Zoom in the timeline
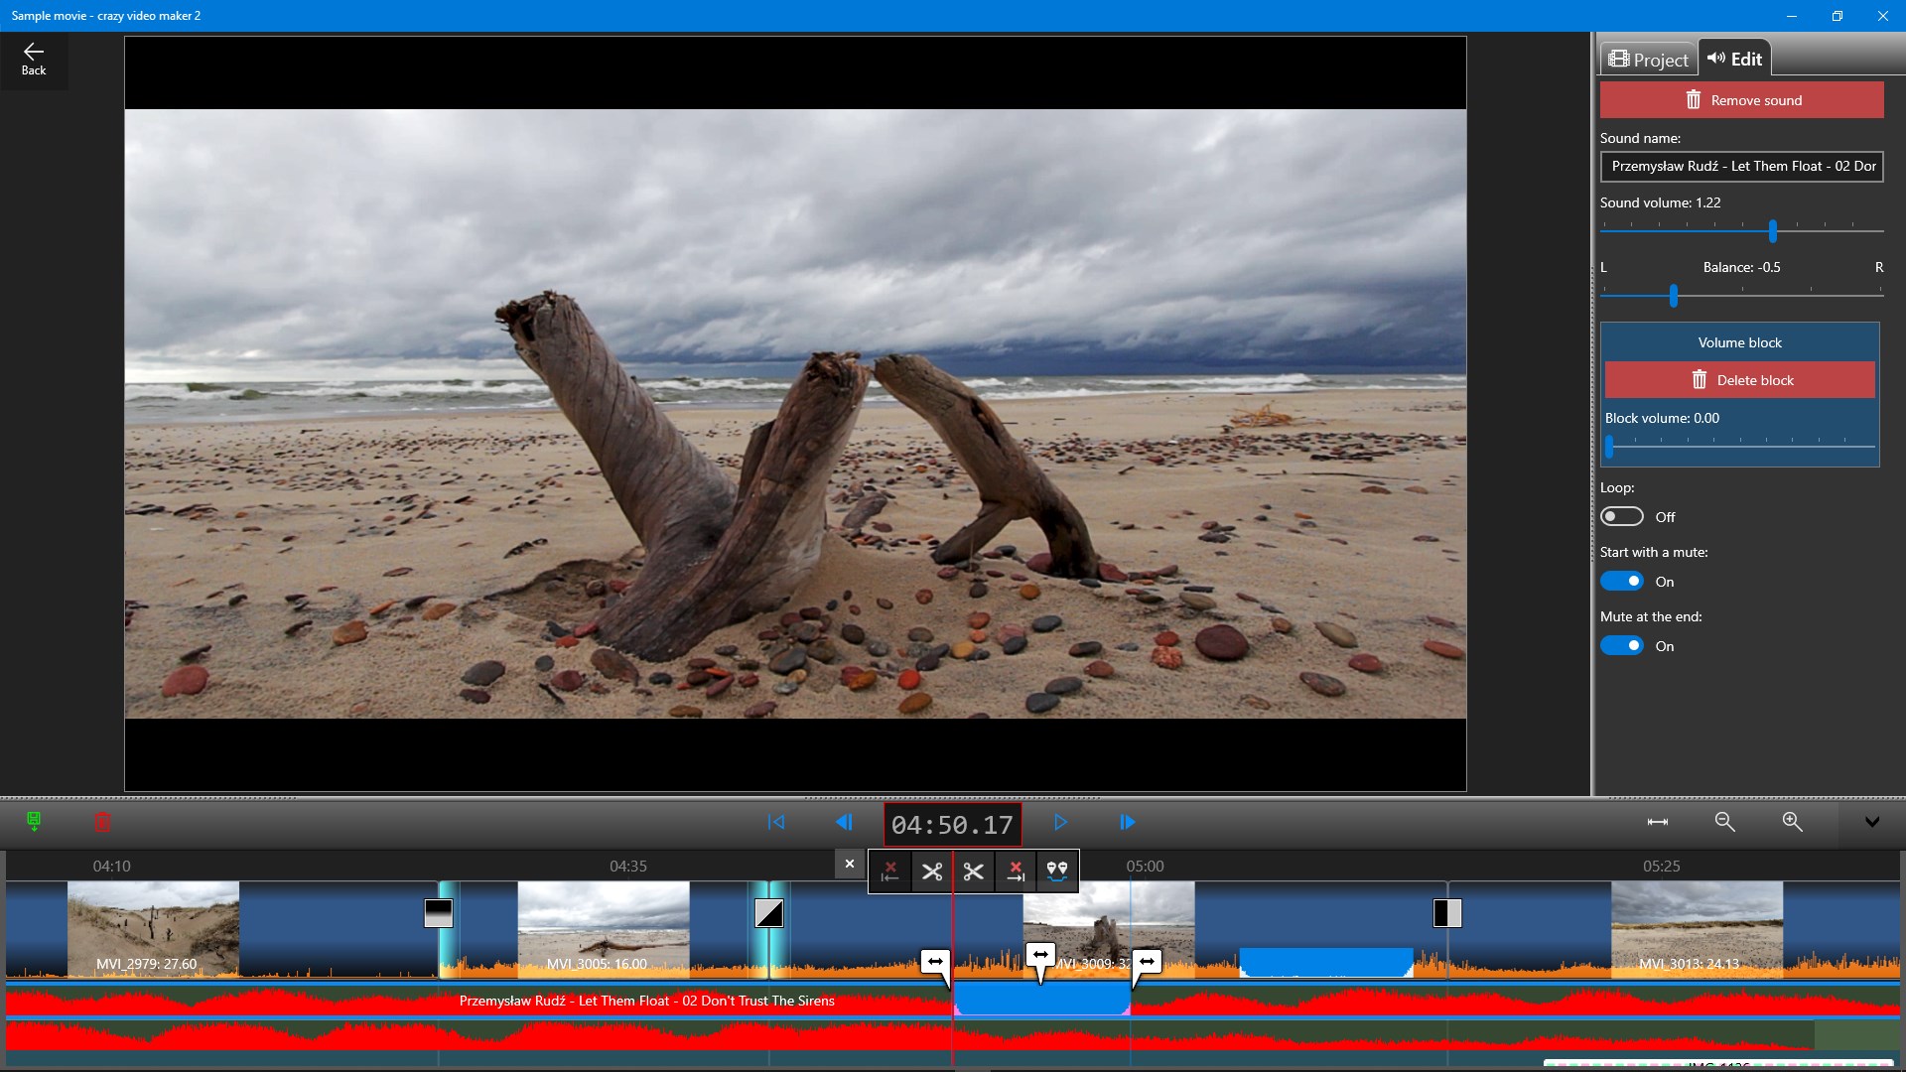 [x=1792, y=822]
